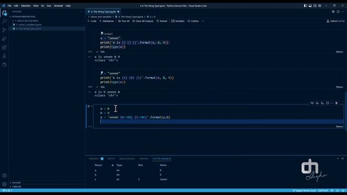
Task: Click the 'seven' value for variable x
Action: pyautogui.click(x=164, y=179)
